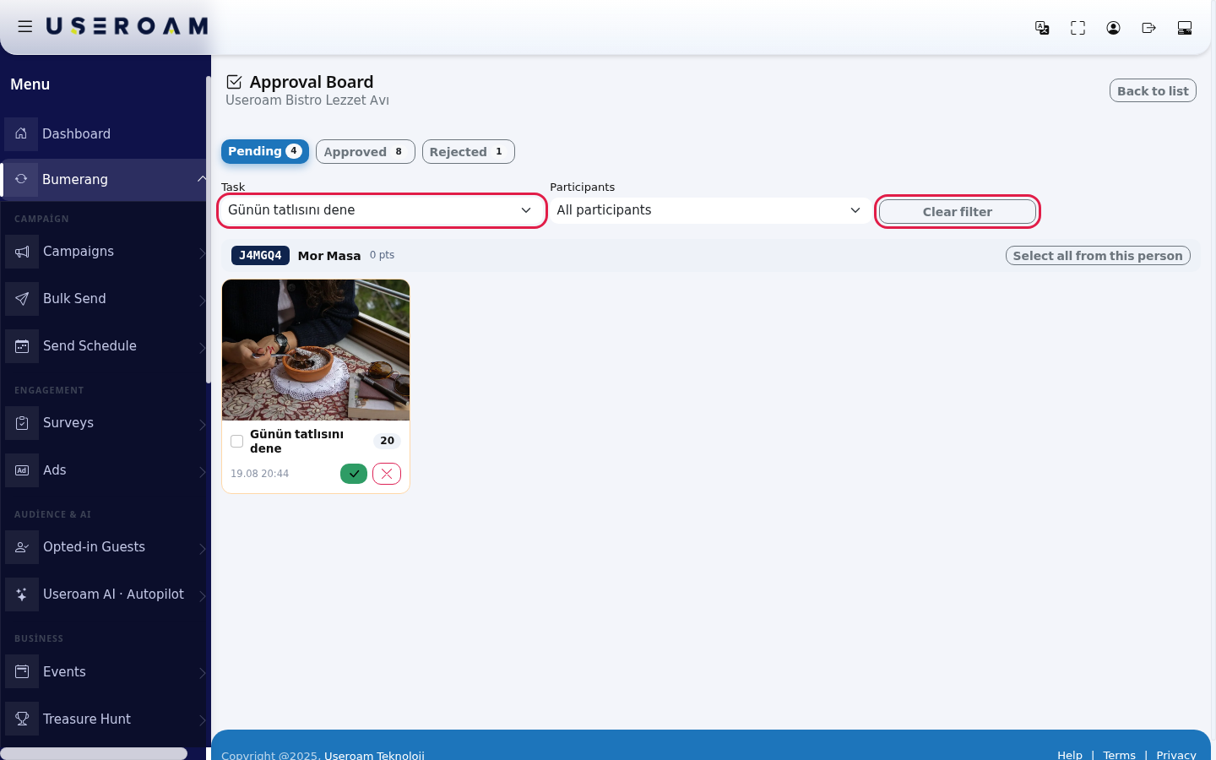The image size is (1216, 760).
Task: Click the Bumerang refresh icon
Action: tap(21, 179)
